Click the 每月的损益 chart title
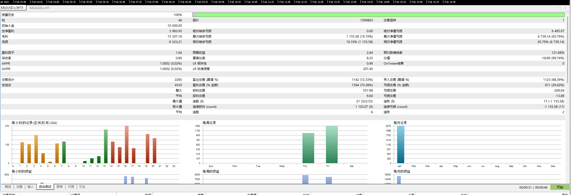The image size is (571, 195). click(x=402, y=171)
